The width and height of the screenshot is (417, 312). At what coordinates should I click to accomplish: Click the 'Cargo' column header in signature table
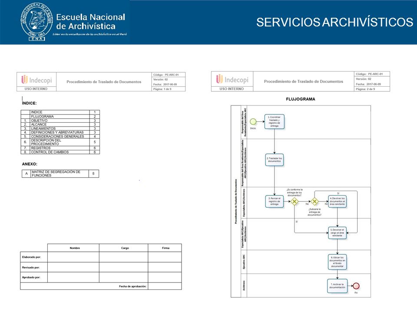125,248
